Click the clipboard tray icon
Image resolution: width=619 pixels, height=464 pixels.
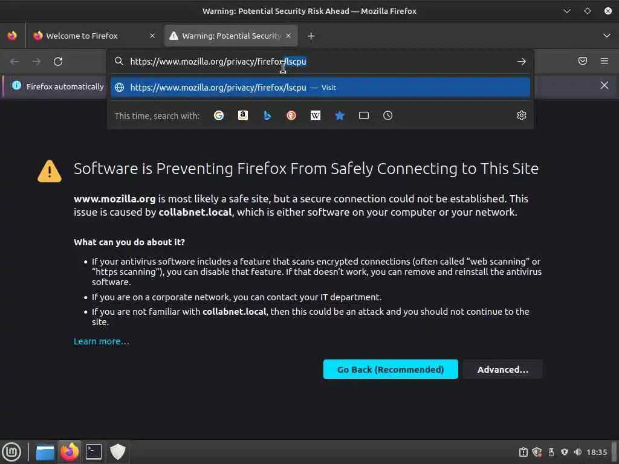pyautogui.click(x=523, y=452)
